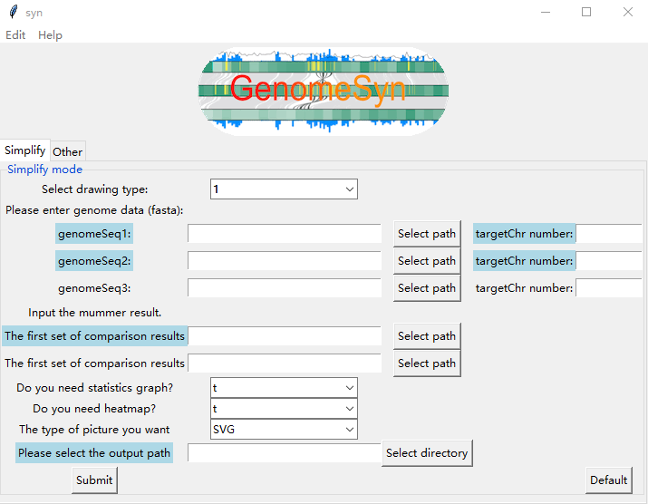The height and width of the screenshot is (504, 648).
Task: Open the Edit menu
Action: point(15,35)
